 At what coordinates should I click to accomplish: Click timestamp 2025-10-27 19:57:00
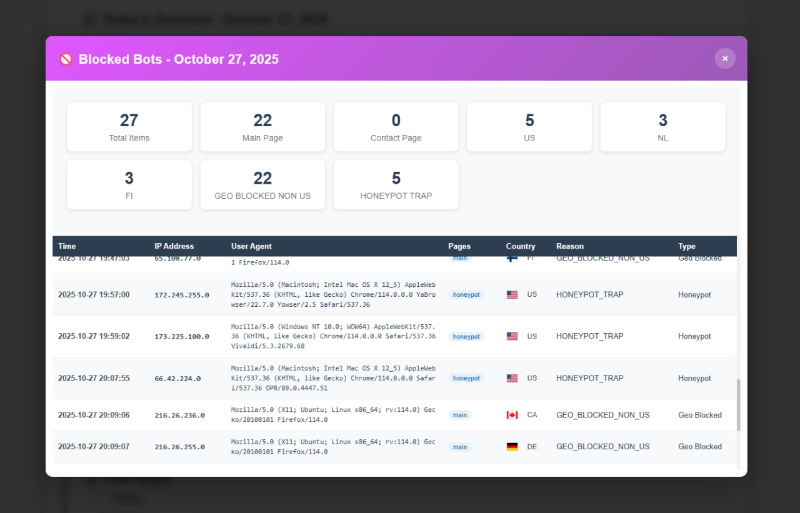click(94, 294)
